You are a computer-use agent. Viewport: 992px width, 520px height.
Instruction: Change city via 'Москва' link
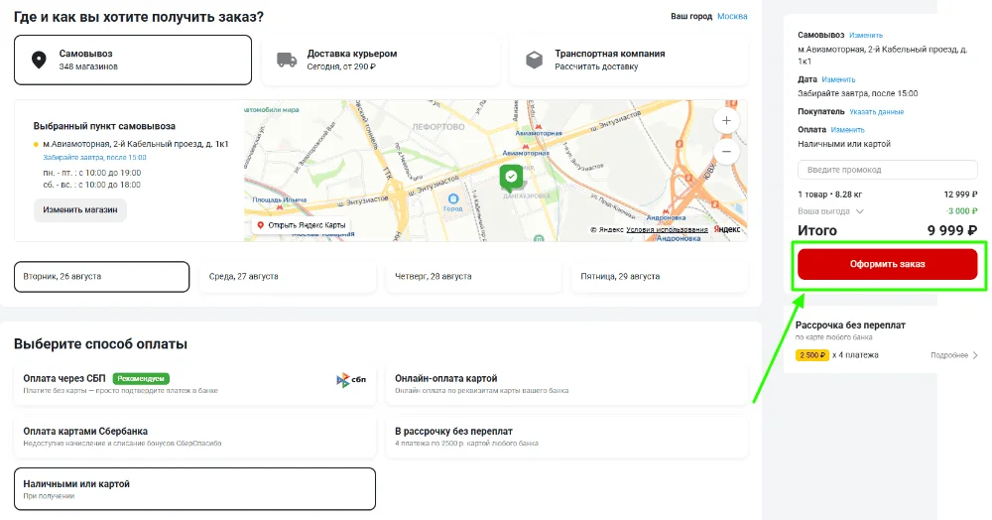point(732,17)
